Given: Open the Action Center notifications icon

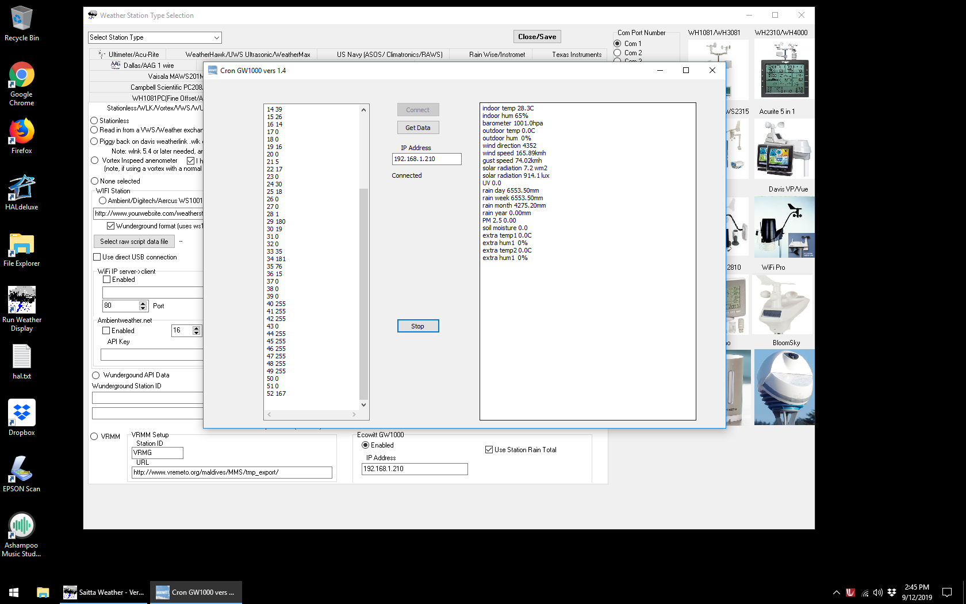Looking at the screenshot, I should pos(947,592).
